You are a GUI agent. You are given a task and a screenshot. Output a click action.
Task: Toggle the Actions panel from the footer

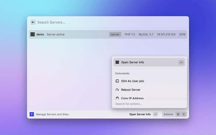(168, 114)
